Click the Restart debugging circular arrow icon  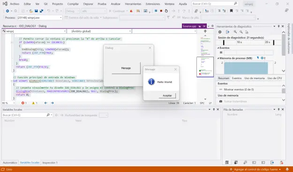pyautogui.click(x=166, y=11)
